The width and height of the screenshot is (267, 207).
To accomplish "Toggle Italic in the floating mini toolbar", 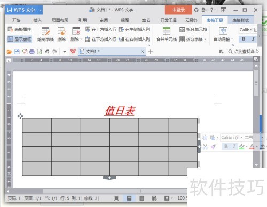I will [234, 146].
